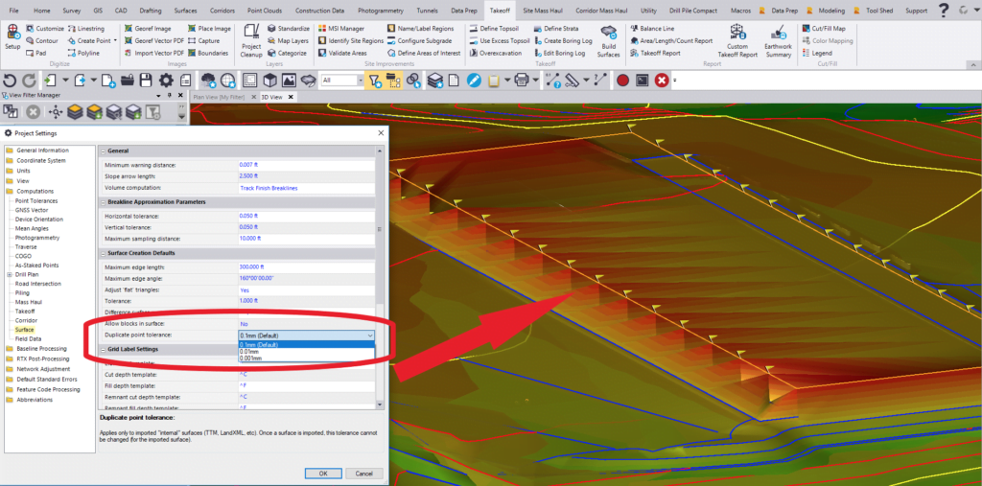This screenshot has width=982, height=486.
Task: Click the red record circle icon
Action: (x=621, y=81)
